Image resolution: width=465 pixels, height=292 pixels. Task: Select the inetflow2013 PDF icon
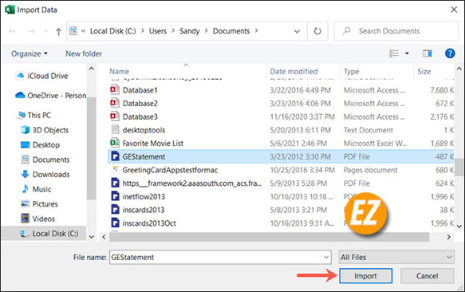pos(115,196)
